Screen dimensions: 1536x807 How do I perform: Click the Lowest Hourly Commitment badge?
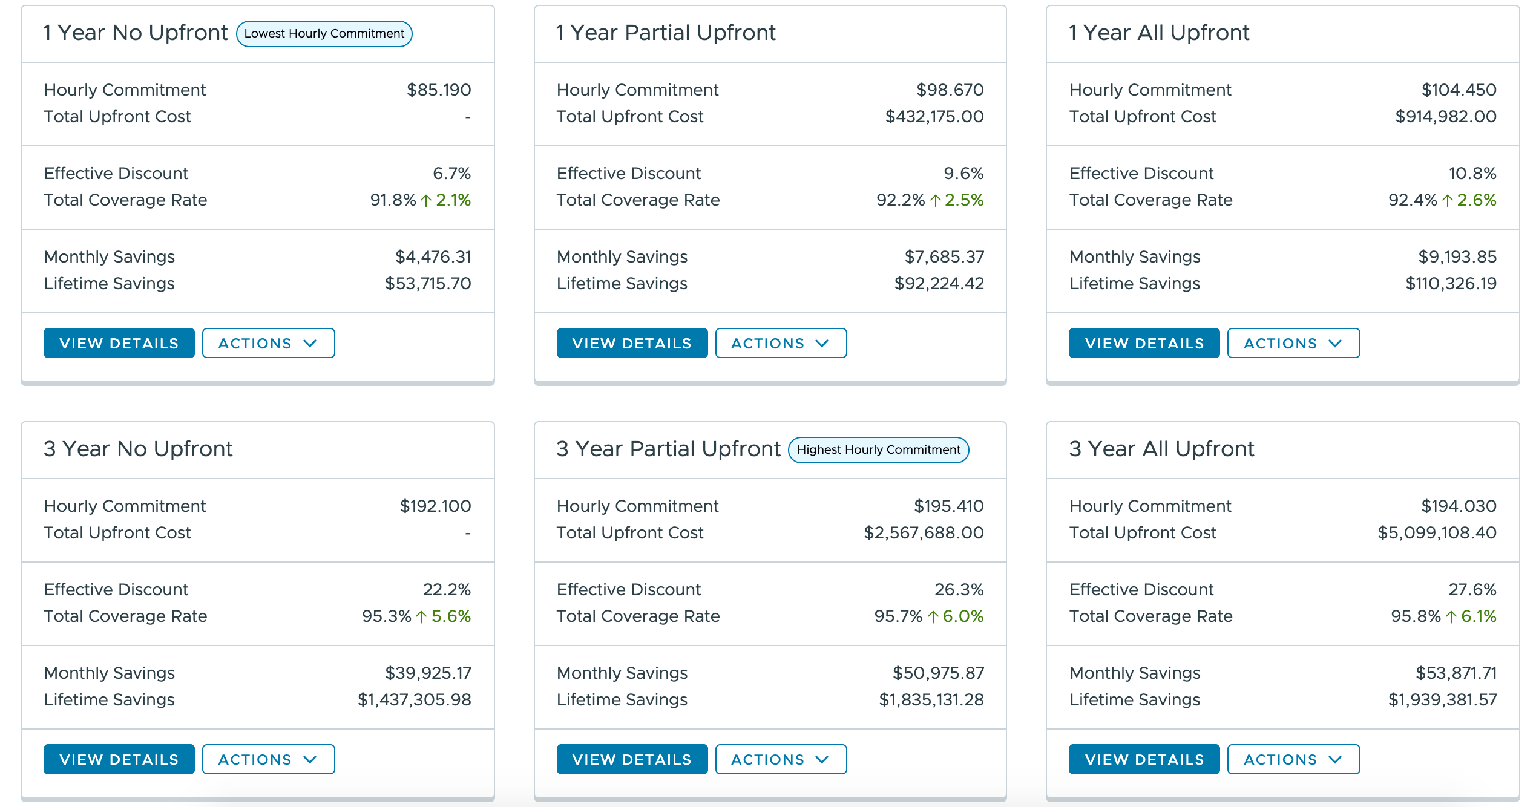[323, 34]
